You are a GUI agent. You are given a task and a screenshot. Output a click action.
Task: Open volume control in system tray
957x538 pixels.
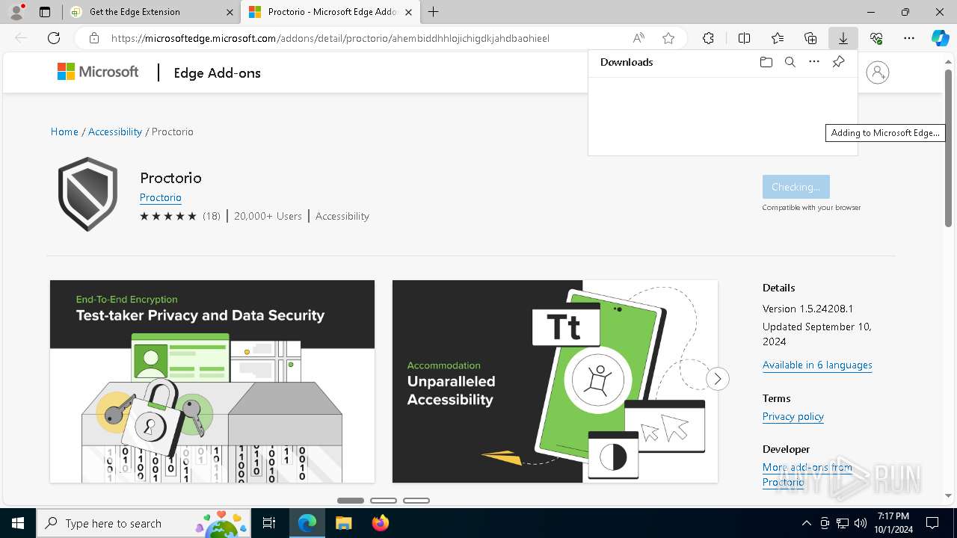pos(860,523)
